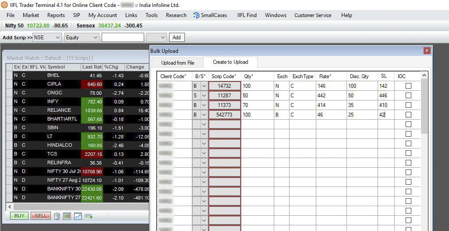Click the SmallCases cube icon
This screenshot has width=449, height=231.
click(x=196, y=15)
